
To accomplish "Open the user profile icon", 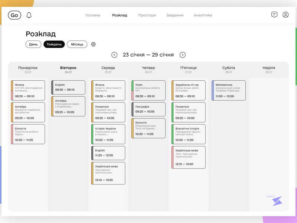I will coord(285,15).
